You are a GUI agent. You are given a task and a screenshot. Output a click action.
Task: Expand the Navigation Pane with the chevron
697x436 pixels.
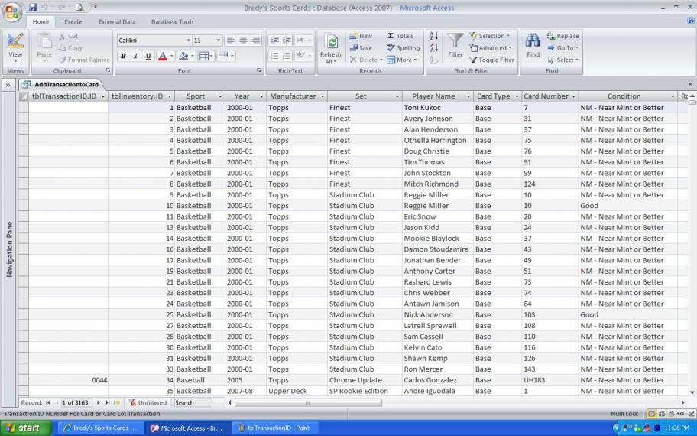[8, 85]
